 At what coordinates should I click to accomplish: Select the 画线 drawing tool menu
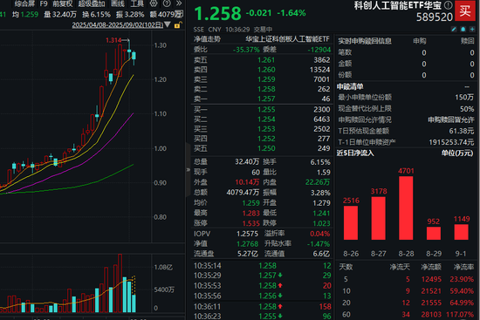118,3
